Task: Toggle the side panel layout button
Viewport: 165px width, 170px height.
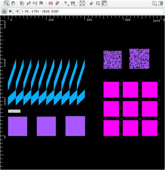Action: [x=161, y=3]
